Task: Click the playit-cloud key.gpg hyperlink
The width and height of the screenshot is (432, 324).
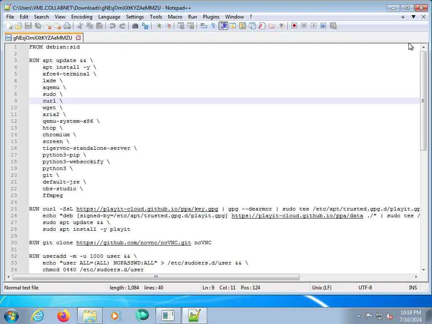Action: (x=147, y=209)
